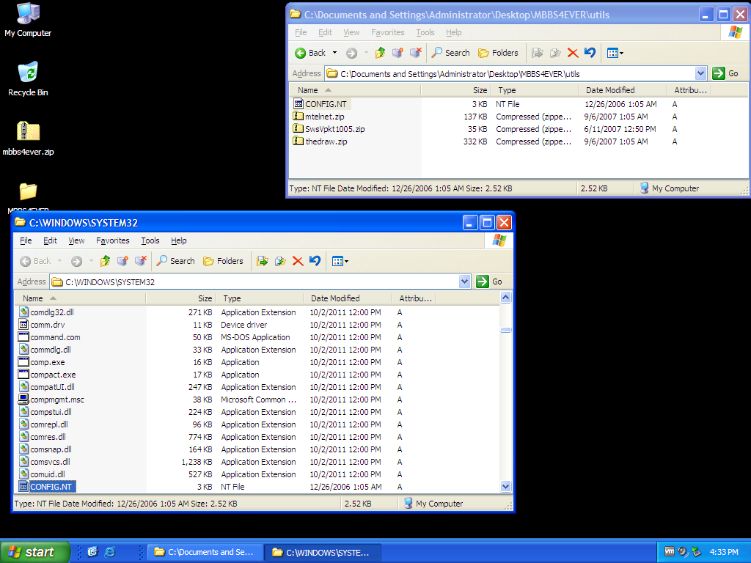751x563 pixels.
Task: Click Undo icon in utils window toolbar
Action: pyautogui.click(x=590, y=53)
